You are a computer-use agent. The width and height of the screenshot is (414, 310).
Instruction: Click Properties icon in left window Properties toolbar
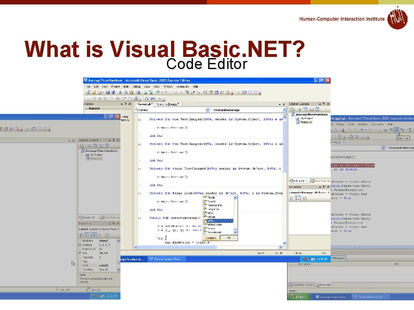click(x=94, y=235)
